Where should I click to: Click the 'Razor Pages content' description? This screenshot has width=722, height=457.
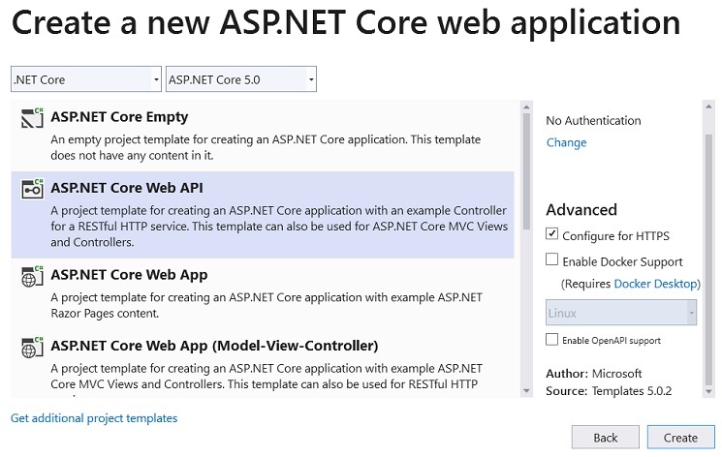[x=267, y=305]
